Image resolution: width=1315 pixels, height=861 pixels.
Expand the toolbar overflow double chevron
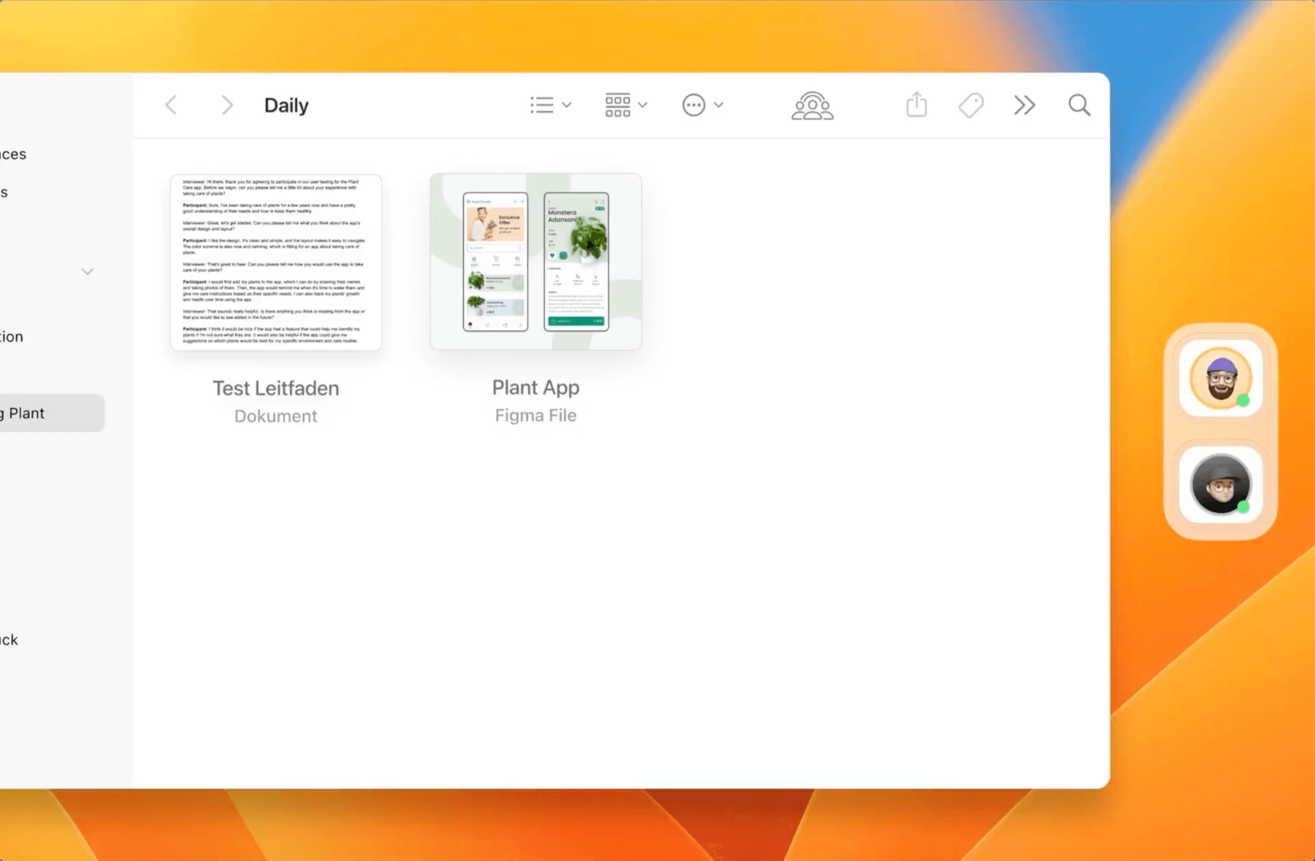[1024, 105]
